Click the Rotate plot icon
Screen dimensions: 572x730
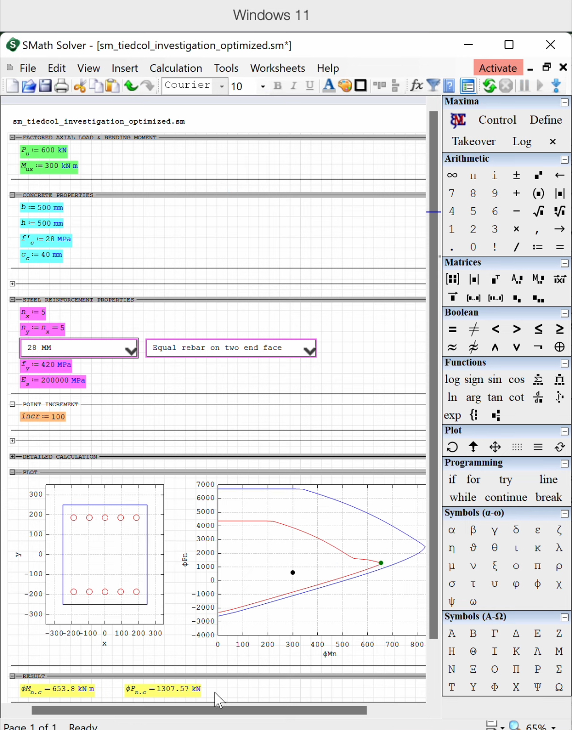click(x=452, y=447)
